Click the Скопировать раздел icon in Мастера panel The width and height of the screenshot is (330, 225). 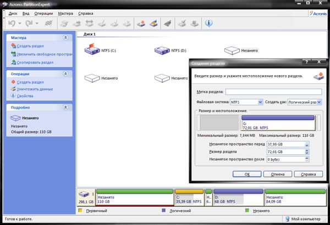point(13,62)
